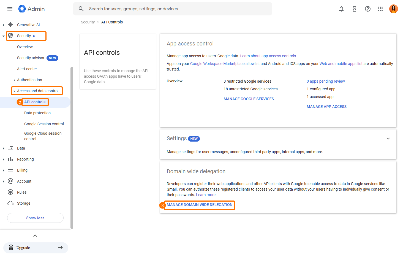Click the Storage cloud icon

pyautogui.click(x=10, y=203)
